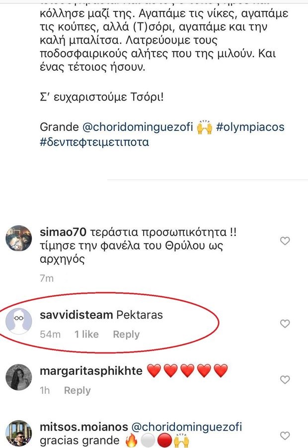Reply to margaritasphikhte's comment
The image size is (308, 448).
coord(77,390)
